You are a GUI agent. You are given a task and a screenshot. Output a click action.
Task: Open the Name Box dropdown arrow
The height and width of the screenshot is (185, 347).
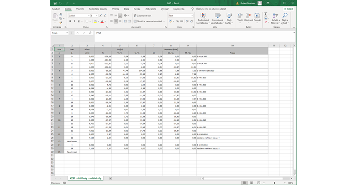coord(67,33)
